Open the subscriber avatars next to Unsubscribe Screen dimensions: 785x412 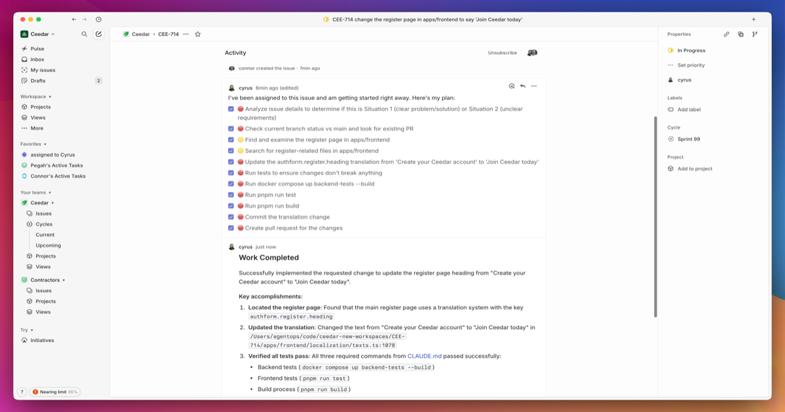(x=532, y=53)
